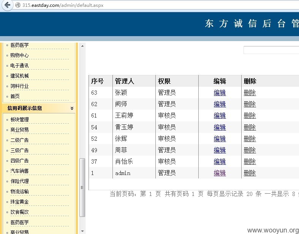Image resolution: width=299 pixels, height=234 pixels.
Task: Click 审核员 role in 徐辉 row
Action: click(x=167, y=138)
